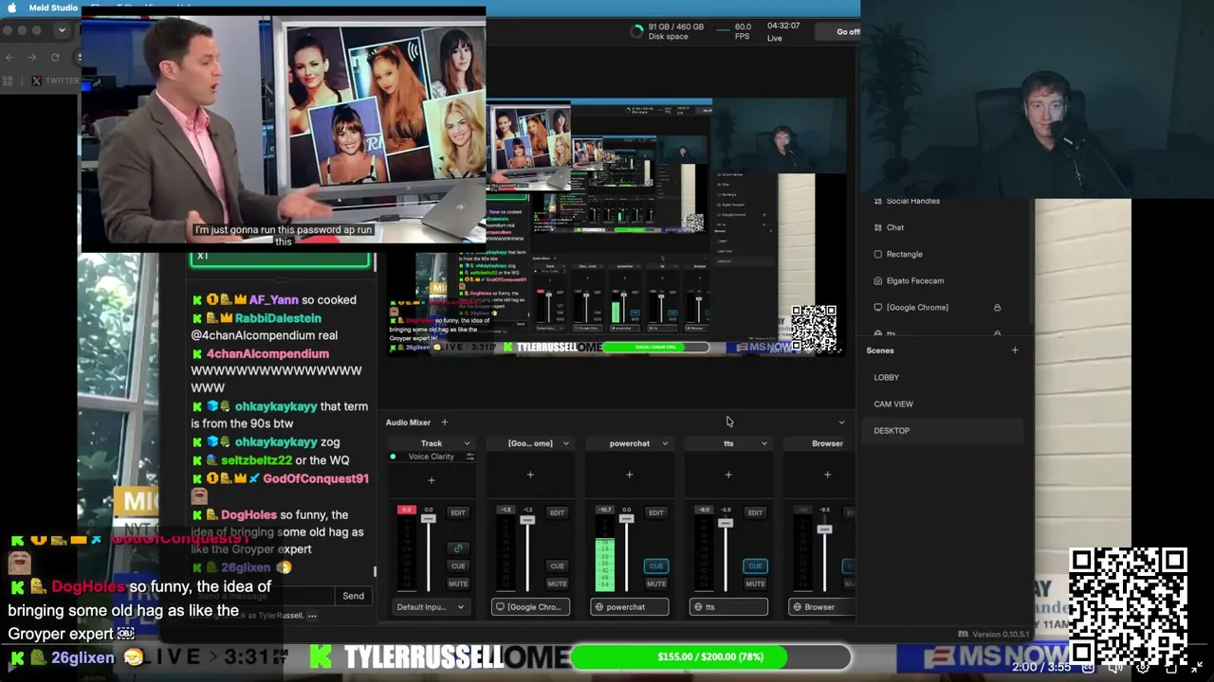Click EDIT on the tts channel
This screenshot has width=1214, height=682.
(x=755, y=512)
